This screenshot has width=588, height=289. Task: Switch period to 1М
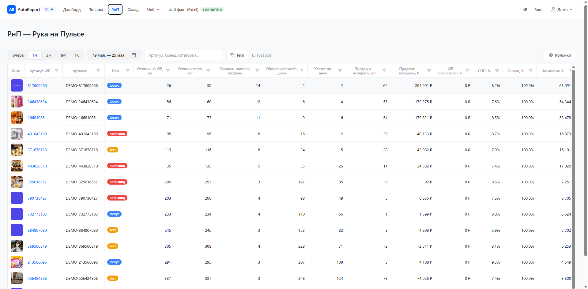(63, 55)
